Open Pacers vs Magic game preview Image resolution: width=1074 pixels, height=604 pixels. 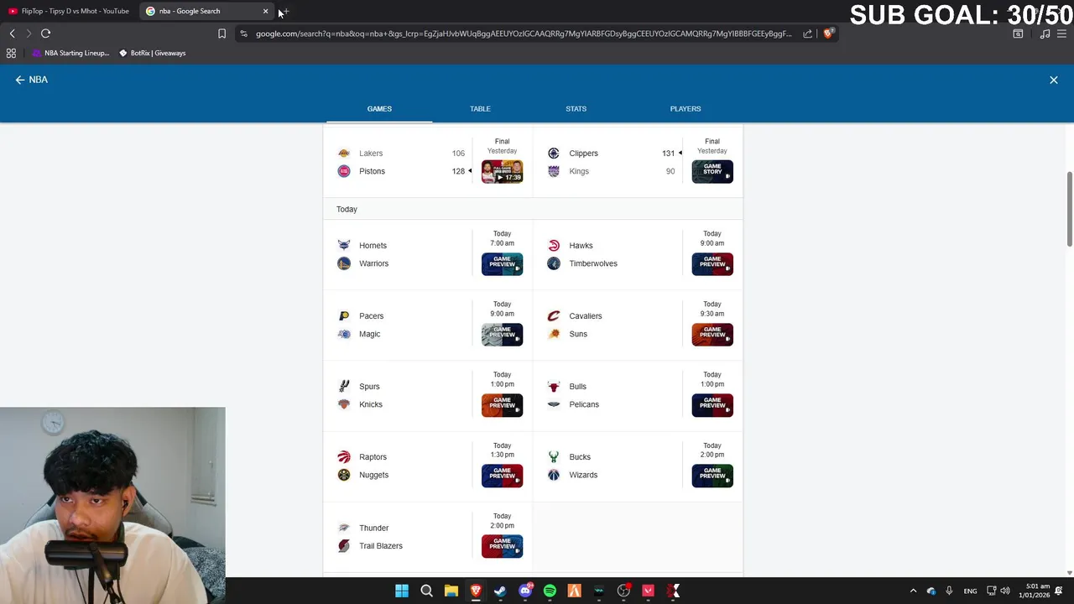tap(502, 335)
